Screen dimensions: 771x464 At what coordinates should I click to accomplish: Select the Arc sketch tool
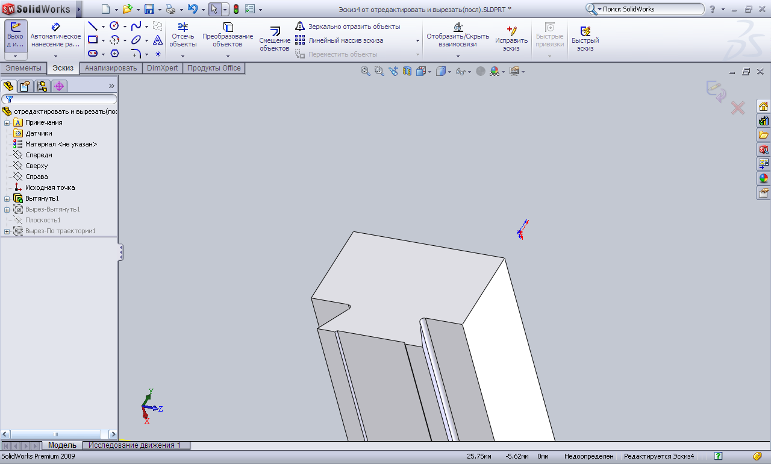[x=114, y=40]
